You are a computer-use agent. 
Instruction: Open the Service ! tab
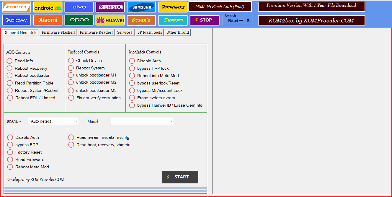[x=125, y=32]
